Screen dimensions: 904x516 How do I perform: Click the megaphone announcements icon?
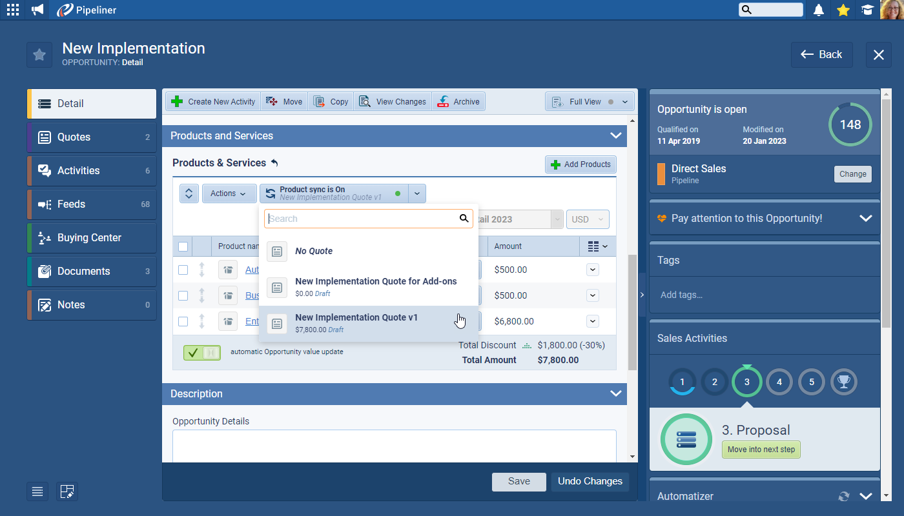[37, 10]
